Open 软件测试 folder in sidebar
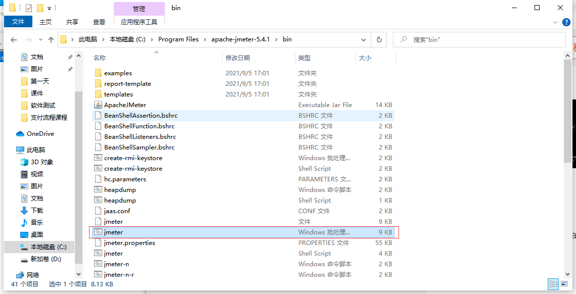 click(x=43, y=106)
